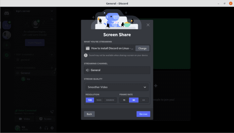
Task: Click the Add a Server plus icon
Action: point(7,45)
